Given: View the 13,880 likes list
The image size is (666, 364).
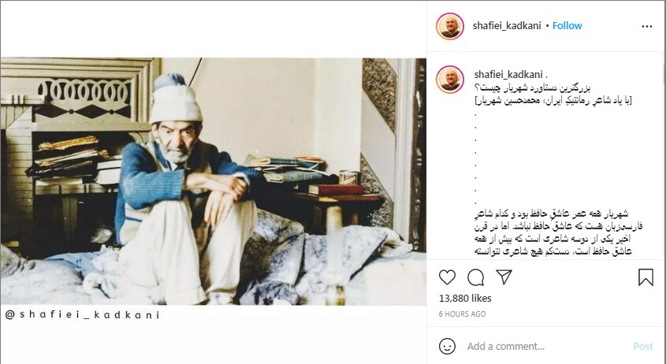Looking at the screenshot, I should [x=465, y=298].
